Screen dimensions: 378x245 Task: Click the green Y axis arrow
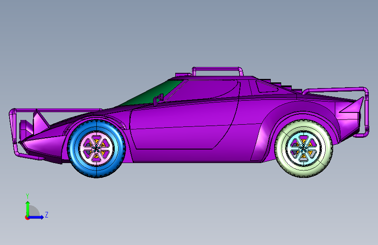coord(27,208)
